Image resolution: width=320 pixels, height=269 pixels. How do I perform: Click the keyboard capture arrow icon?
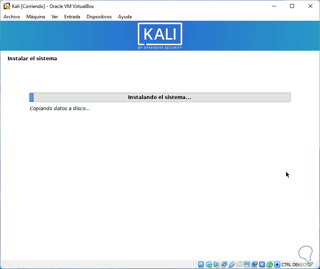pyautogui.click(x=277, y=265)
